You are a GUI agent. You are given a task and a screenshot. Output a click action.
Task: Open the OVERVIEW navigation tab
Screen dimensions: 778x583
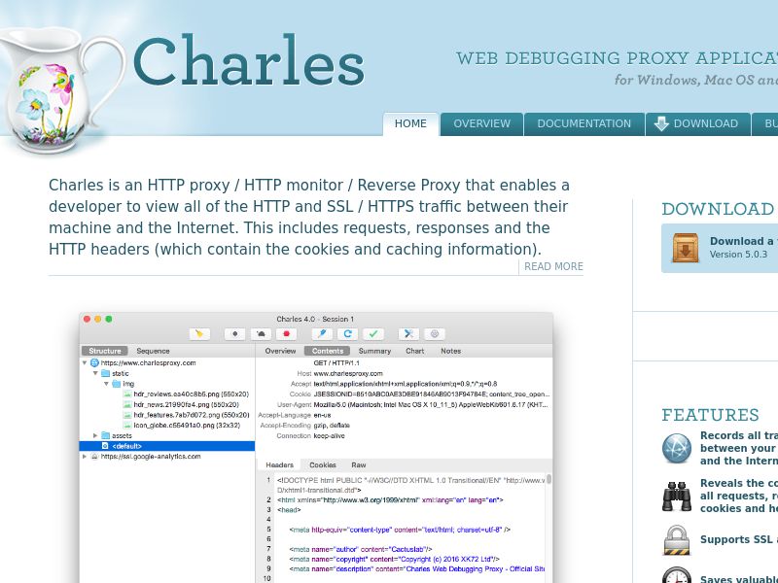click(x=481, y=124)
